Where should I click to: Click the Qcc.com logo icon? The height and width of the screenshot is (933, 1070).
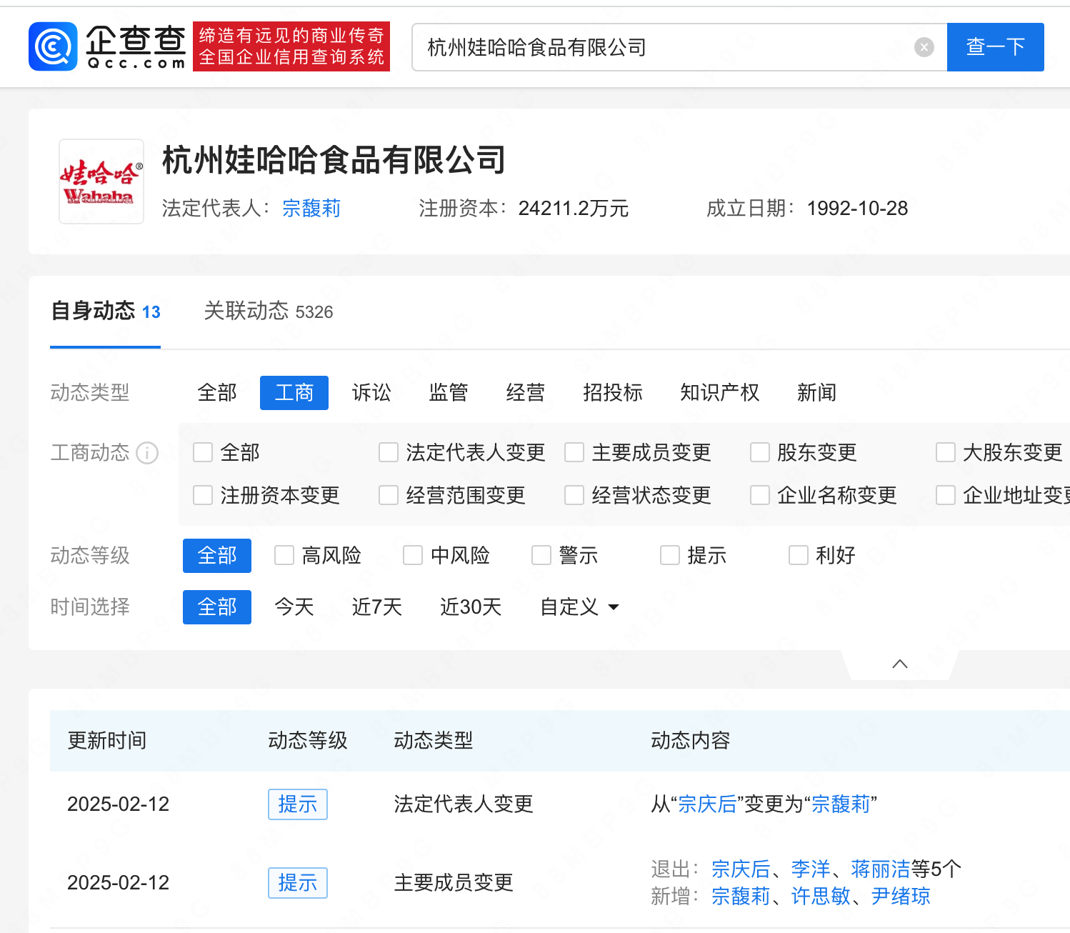coord(53,47)
